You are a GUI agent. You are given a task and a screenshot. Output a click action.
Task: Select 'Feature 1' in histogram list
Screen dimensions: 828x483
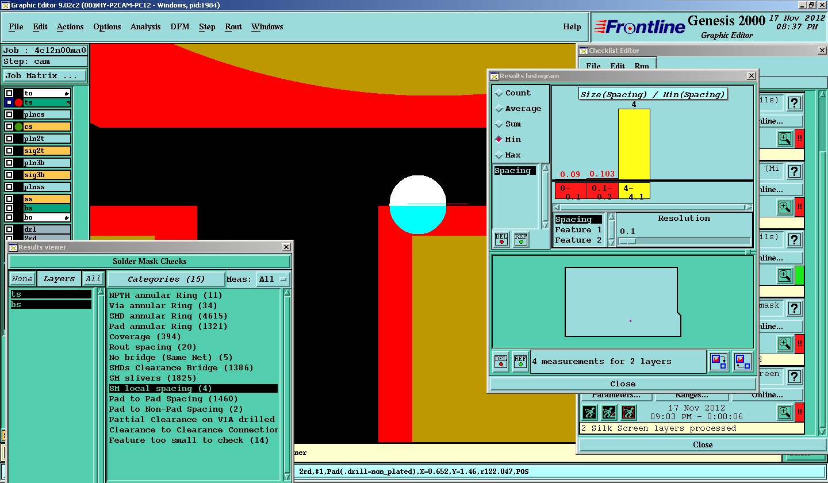578,230
